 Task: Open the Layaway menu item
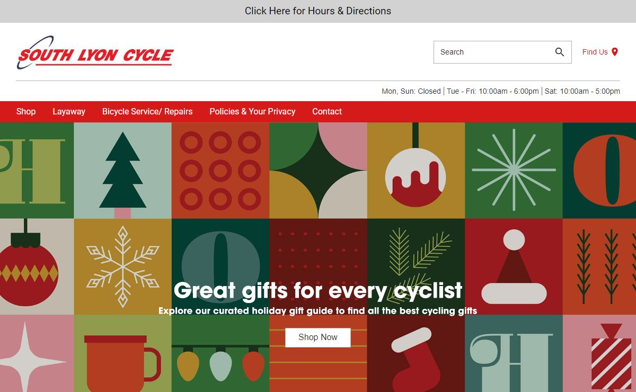69,112
